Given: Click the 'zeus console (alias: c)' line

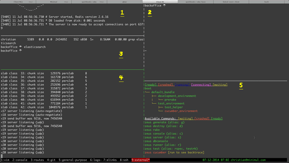Looking at the screenshot, I should [x=164, y=134].
